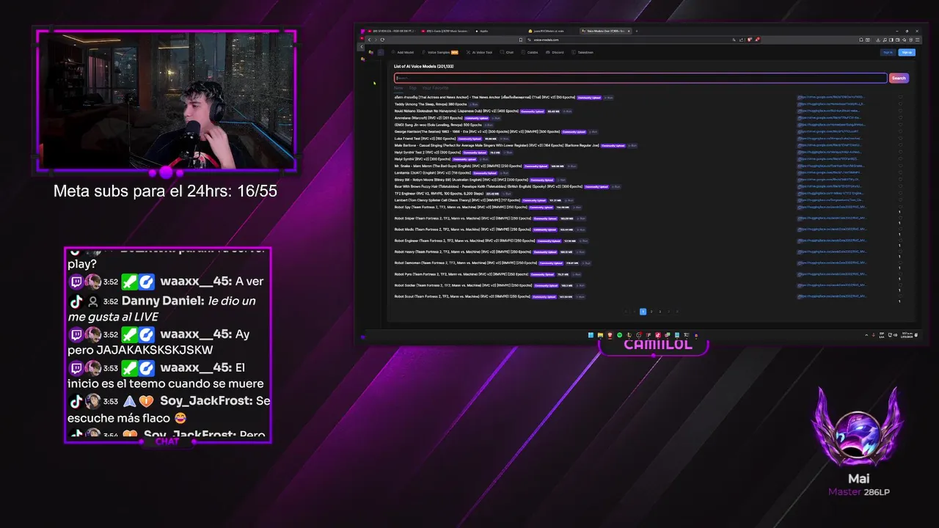Favorite the Teddy model with heart
939x528 pixels.
click(x=900, y=104)
